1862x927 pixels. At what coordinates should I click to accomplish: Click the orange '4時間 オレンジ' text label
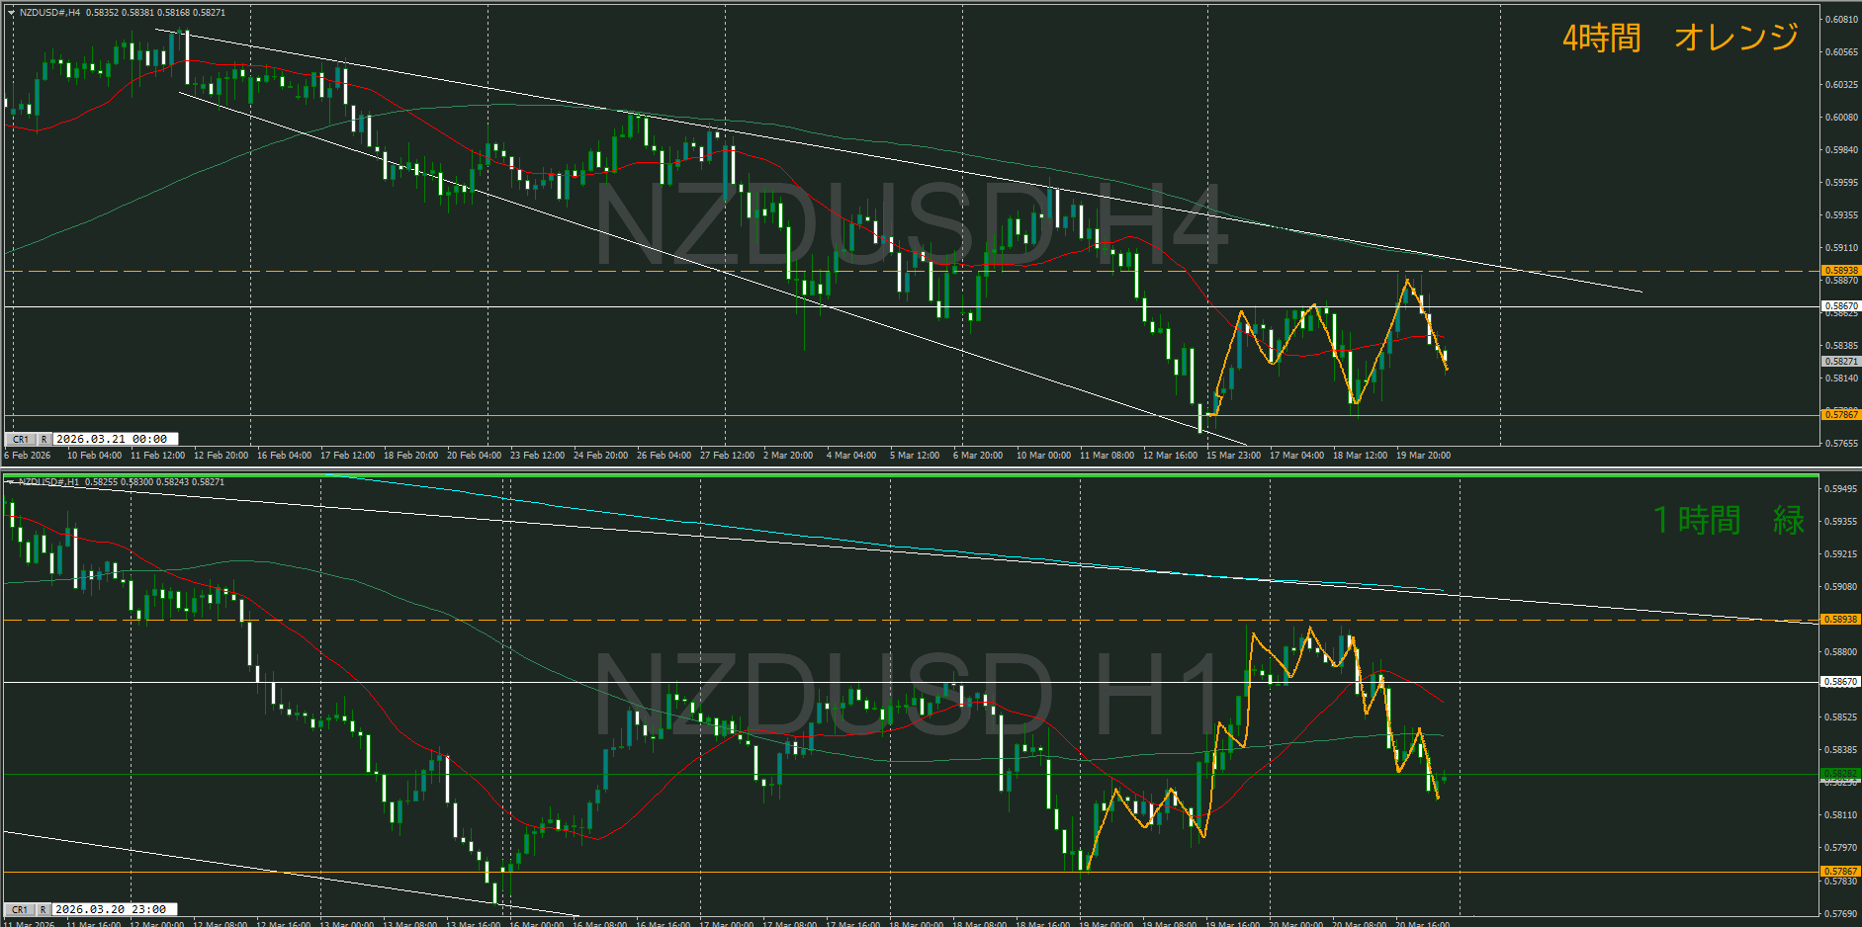(x=1679, y=38)
